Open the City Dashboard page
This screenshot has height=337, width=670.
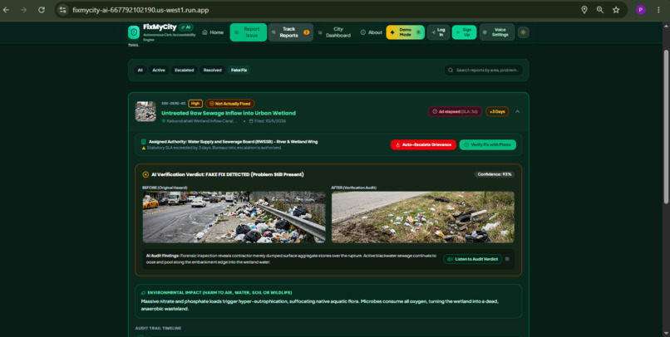tap(334, 32)
